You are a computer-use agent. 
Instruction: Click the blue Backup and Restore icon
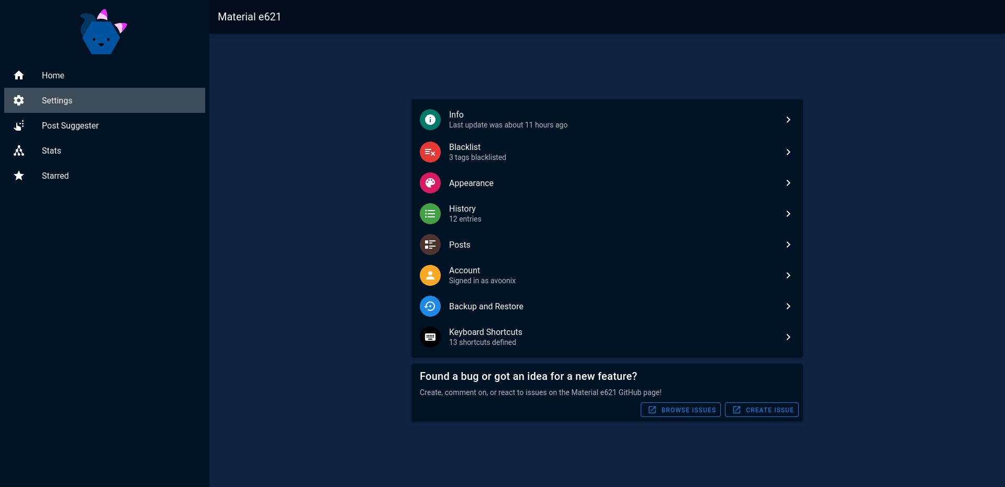click(x=430, y=306)
